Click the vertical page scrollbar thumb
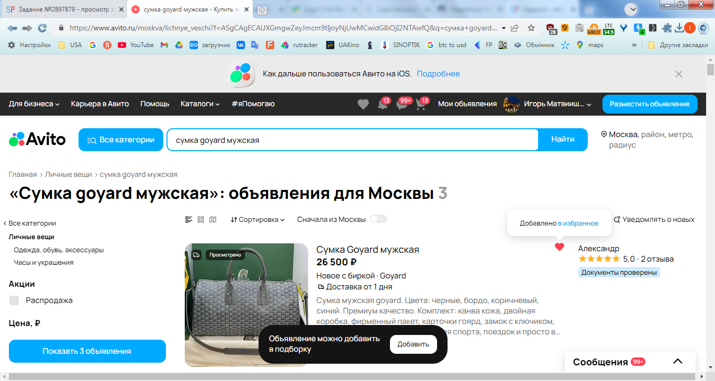Image resolution: width=715 pixels, height=381 pixels. click(x=710, y=70)
